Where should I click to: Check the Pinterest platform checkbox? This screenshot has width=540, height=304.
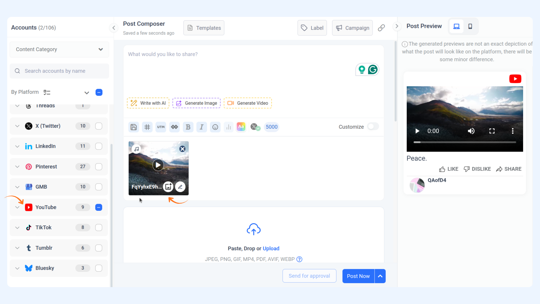coord(99,167)
